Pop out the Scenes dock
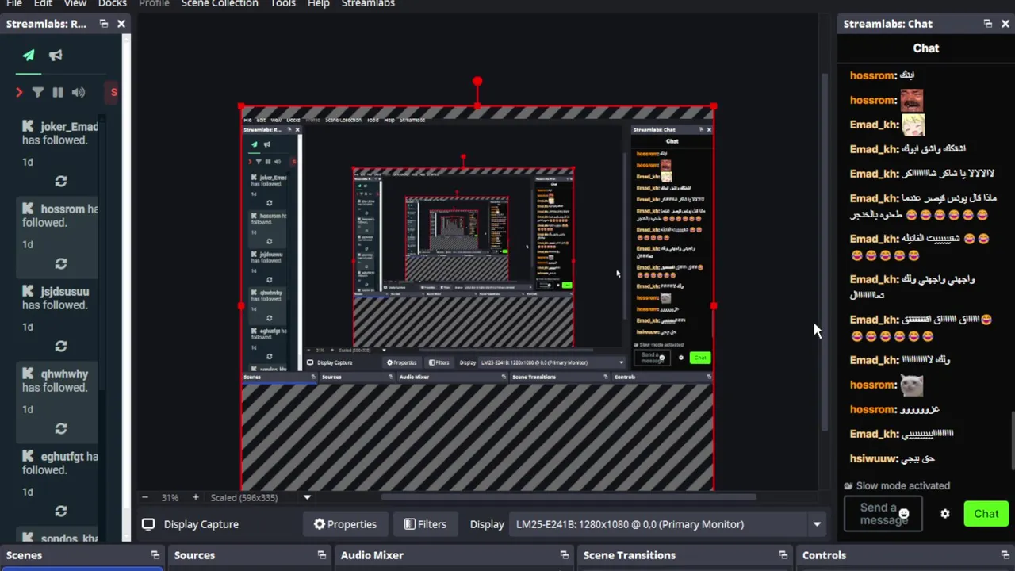Screen dimensions: 1015x571 [x=155, y=555]
